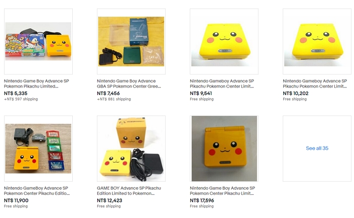Open the photo with five Pokemon cartridges
354x218 pixels.
tap(38, 148)
